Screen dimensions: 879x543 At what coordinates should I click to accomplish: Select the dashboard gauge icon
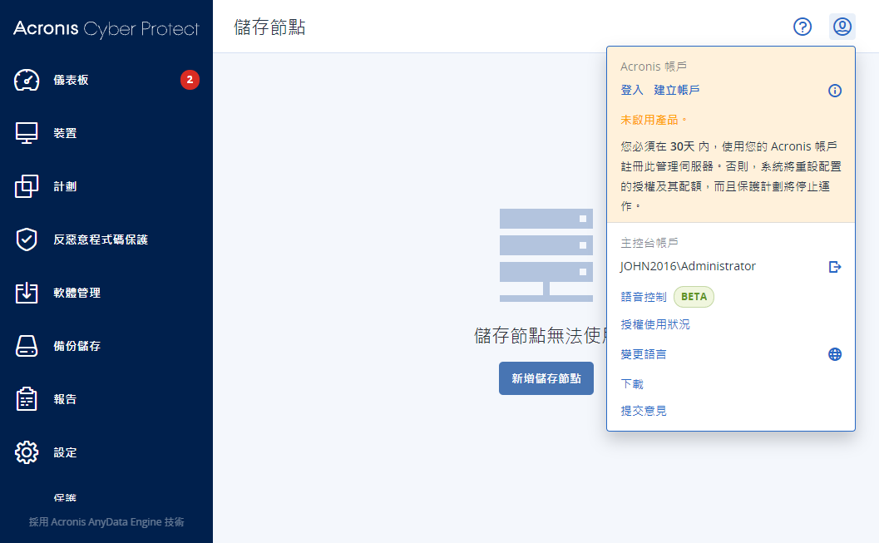coord(27,80)
